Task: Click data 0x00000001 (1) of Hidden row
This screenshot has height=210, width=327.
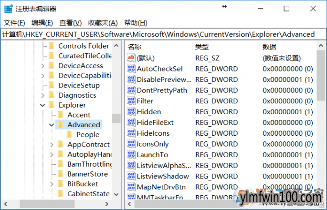Action: coord(288,112)
